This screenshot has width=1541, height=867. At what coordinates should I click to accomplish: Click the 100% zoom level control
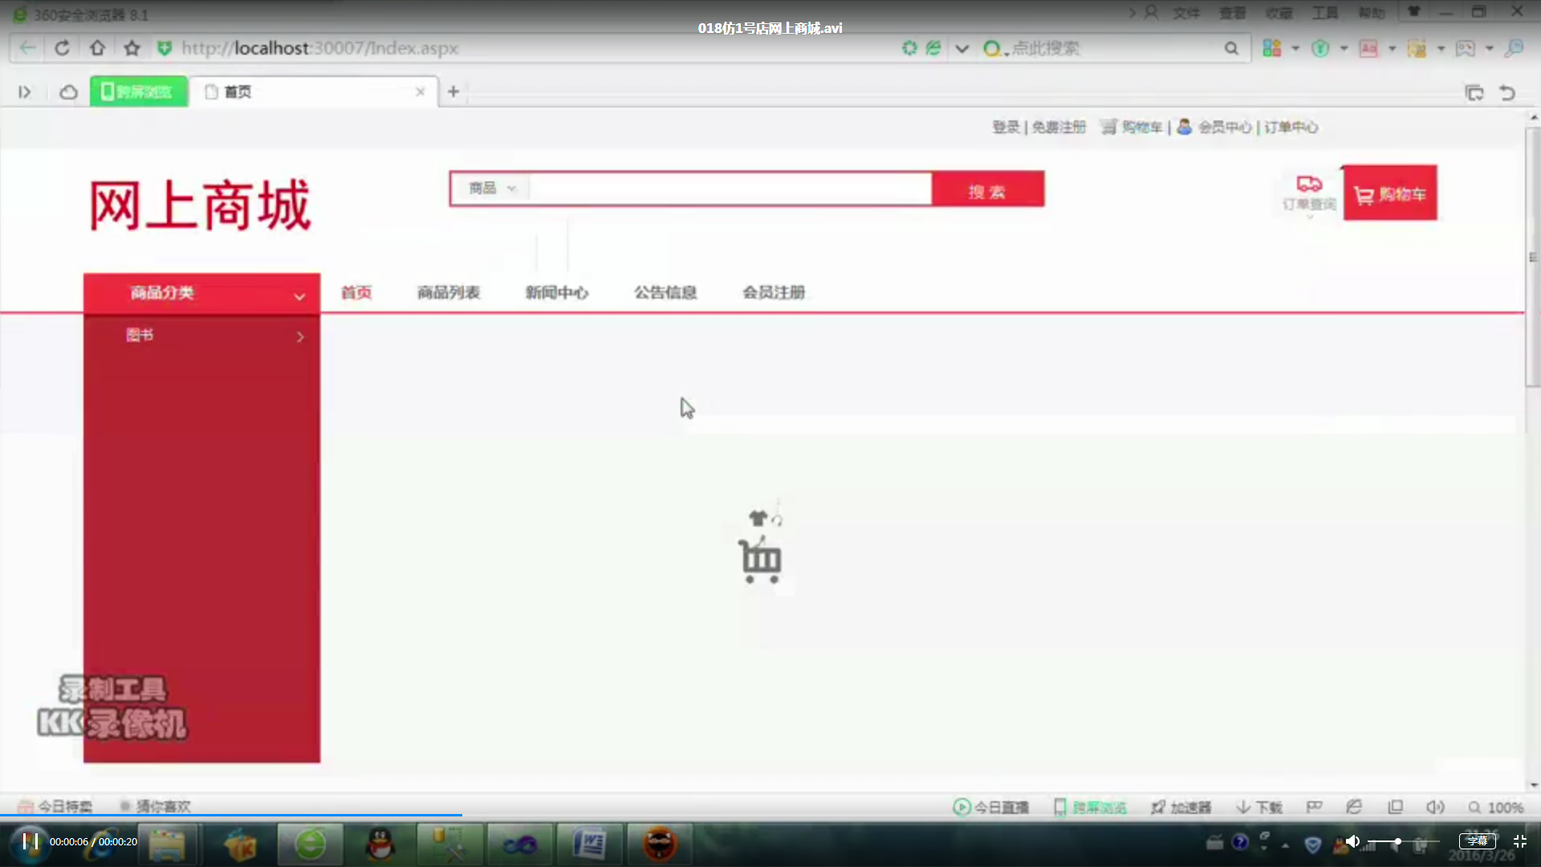click(1496, 808)
